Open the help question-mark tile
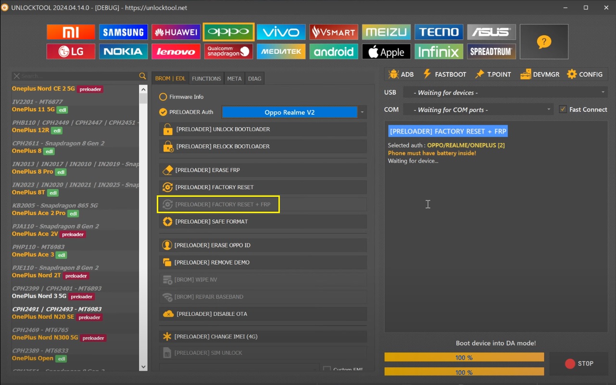The image size is (616, 385). (544, 42)
